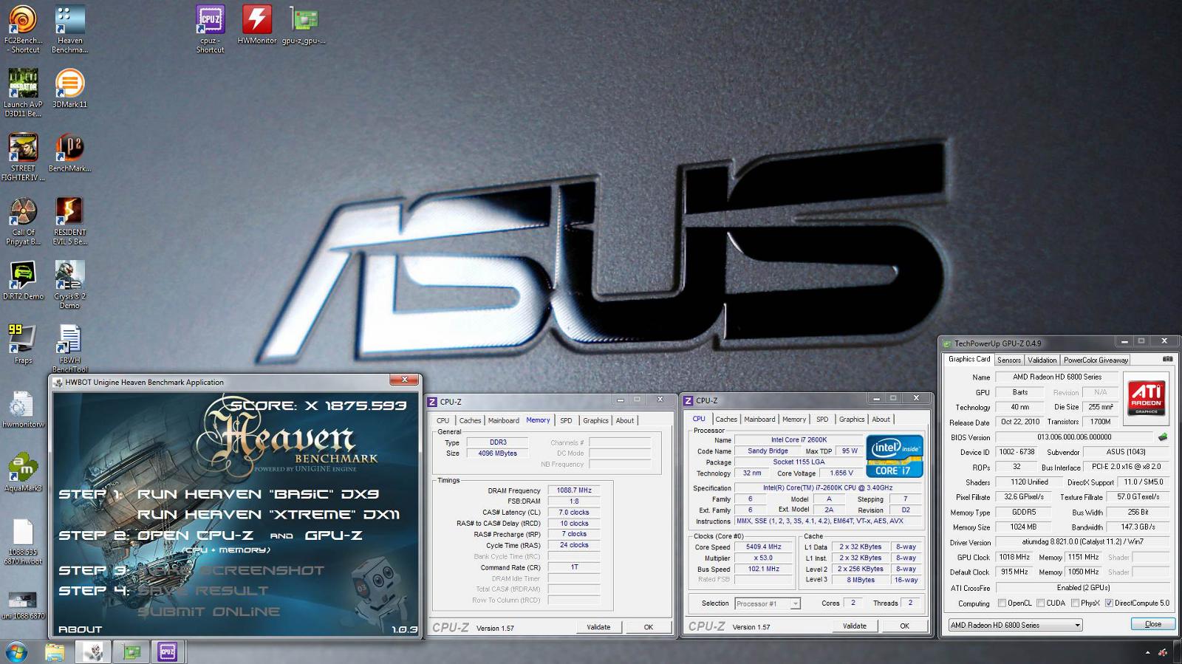Open 1088 535 6870.hwbot file icon

click(23, 541)
